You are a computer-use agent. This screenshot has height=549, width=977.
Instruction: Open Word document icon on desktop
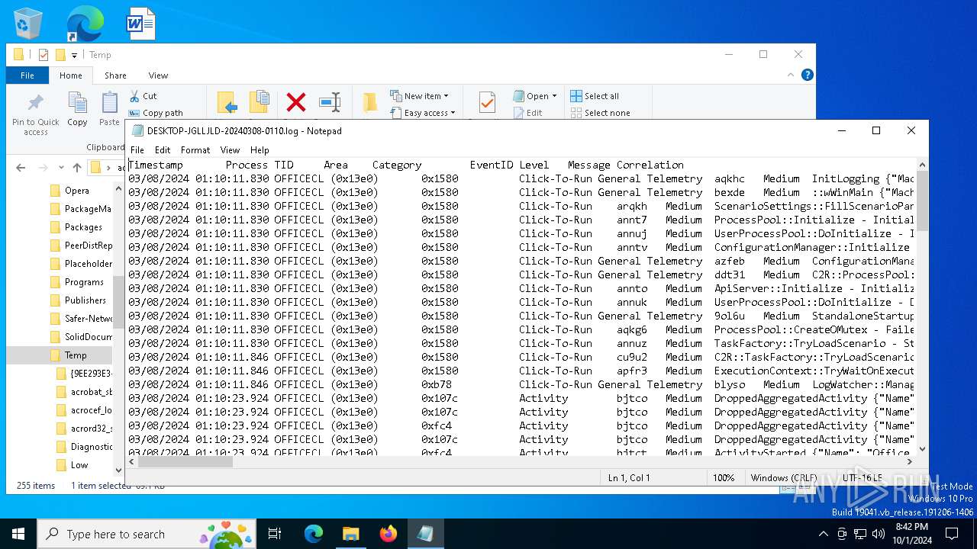140,24
